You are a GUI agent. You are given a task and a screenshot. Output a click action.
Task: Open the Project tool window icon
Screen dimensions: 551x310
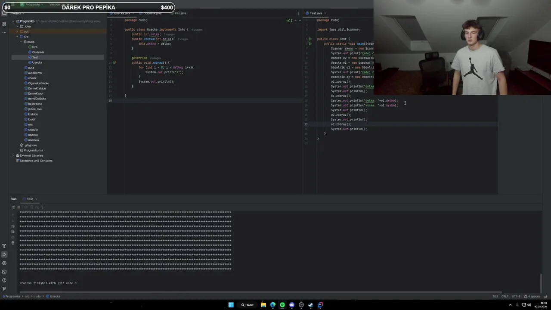pyautogui.click(x=4, y=13)
